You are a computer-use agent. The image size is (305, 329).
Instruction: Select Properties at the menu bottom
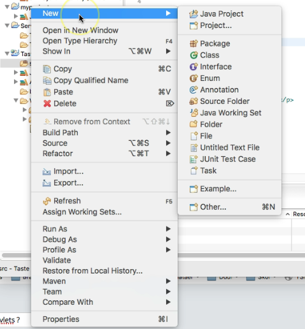coord(60,319)
